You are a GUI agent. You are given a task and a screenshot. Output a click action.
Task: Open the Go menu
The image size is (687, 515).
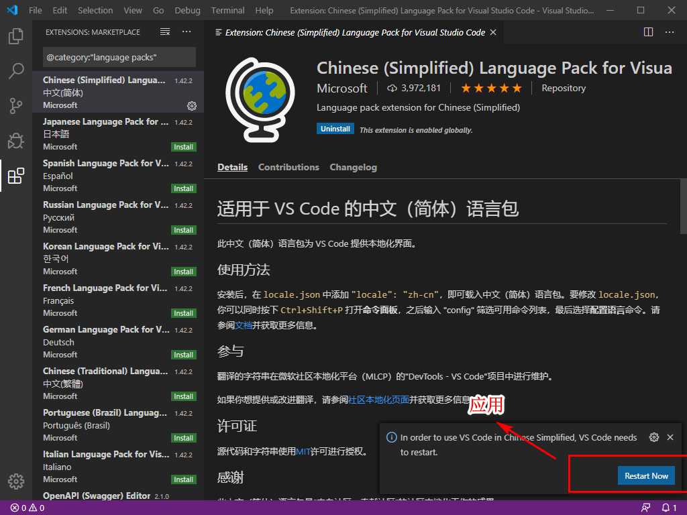(158, 10)
